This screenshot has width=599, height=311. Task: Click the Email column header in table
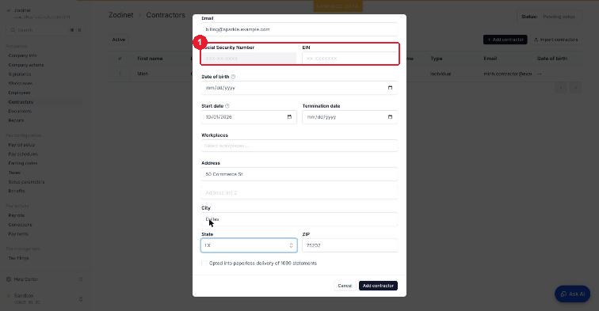[490, 59]
